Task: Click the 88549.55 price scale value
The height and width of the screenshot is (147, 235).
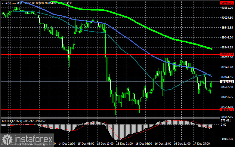Action: [x=227, y=47]
